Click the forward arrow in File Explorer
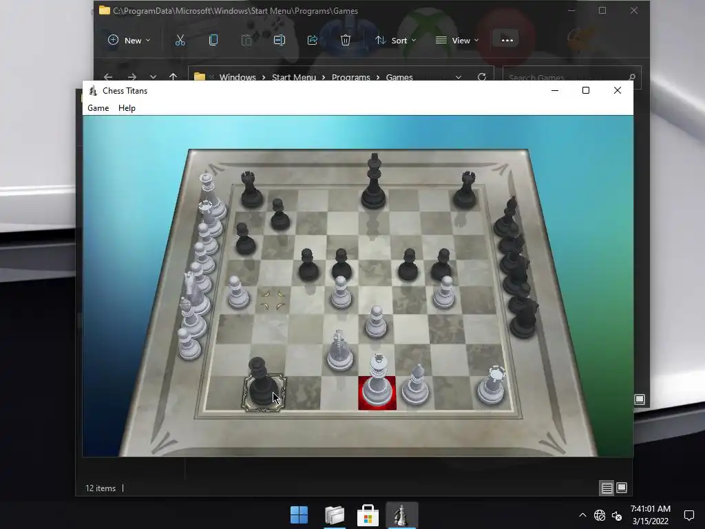 131,77
